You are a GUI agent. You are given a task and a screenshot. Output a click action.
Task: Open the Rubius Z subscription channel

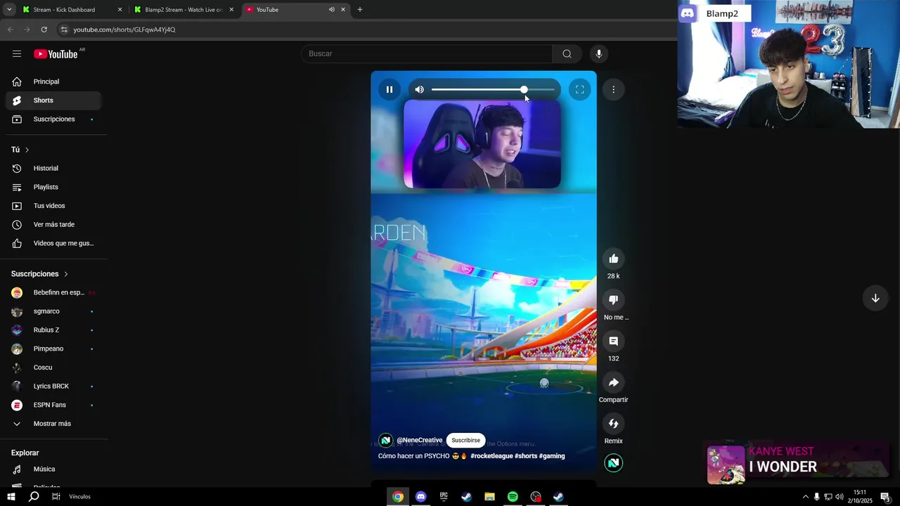point(53,330)
